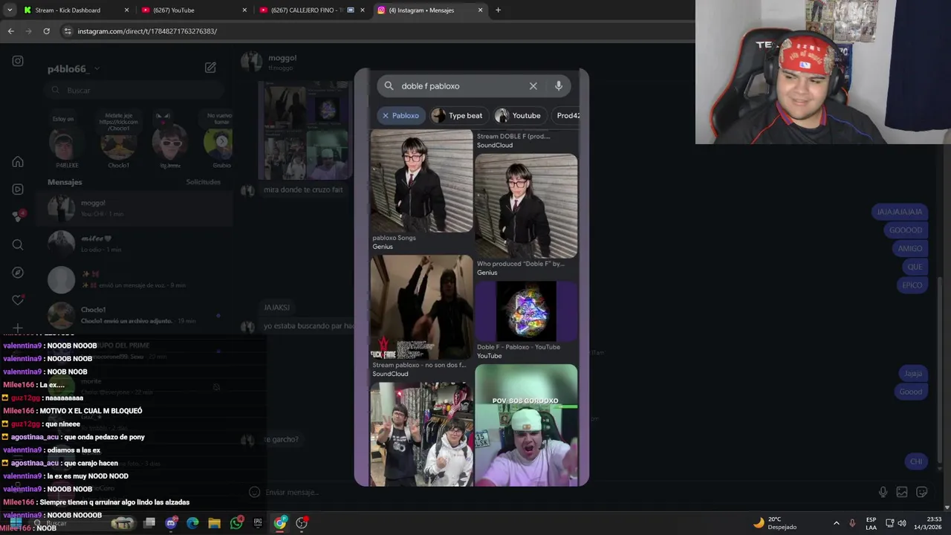Open Discord from the taskbar
This screenshot has height=535, width=951.
click(171, 523)
